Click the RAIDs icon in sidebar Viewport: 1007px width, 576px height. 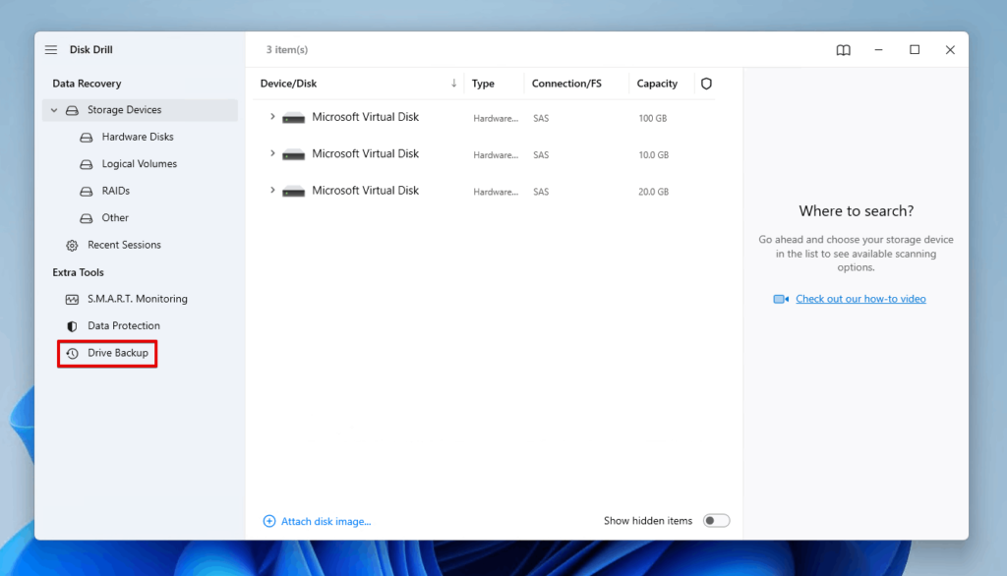pyautogui.click(x=89, y=191)
